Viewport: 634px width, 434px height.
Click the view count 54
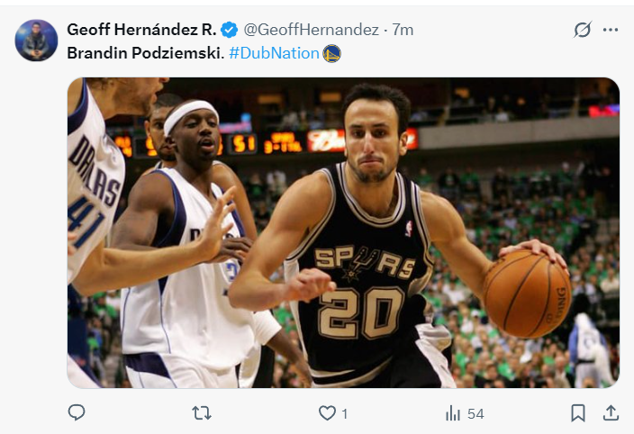click(x=475, y=414)
